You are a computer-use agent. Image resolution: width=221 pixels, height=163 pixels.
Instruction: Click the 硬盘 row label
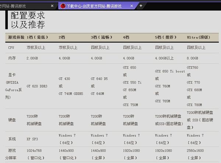(12, 120)
